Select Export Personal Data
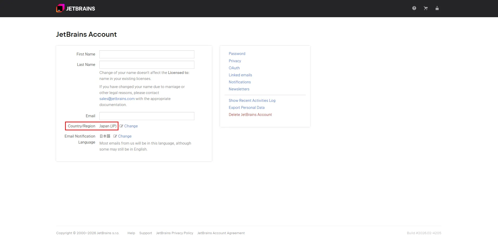498x236 pixels. pyautogui.click(x=247, y=108)
